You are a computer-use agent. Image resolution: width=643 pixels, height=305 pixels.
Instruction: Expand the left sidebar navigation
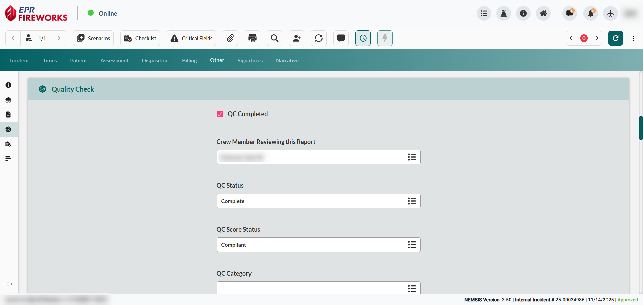[9, 284]
